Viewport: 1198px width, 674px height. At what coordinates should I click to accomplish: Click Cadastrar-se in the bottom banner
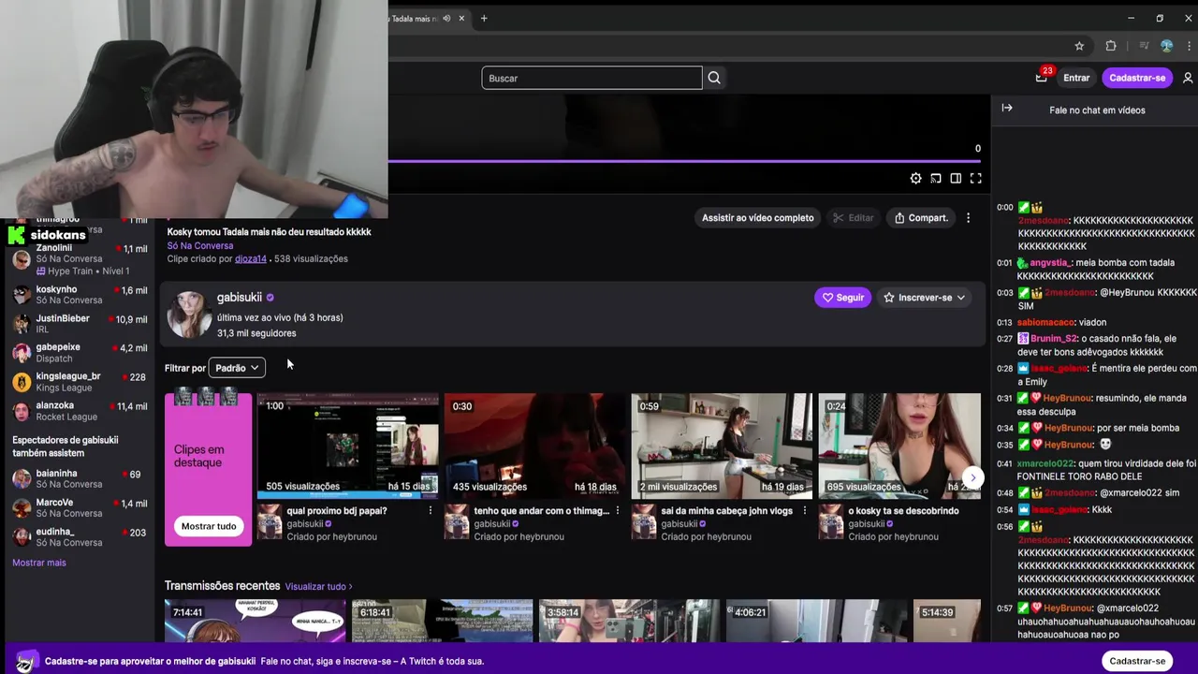pos(1137,661)
